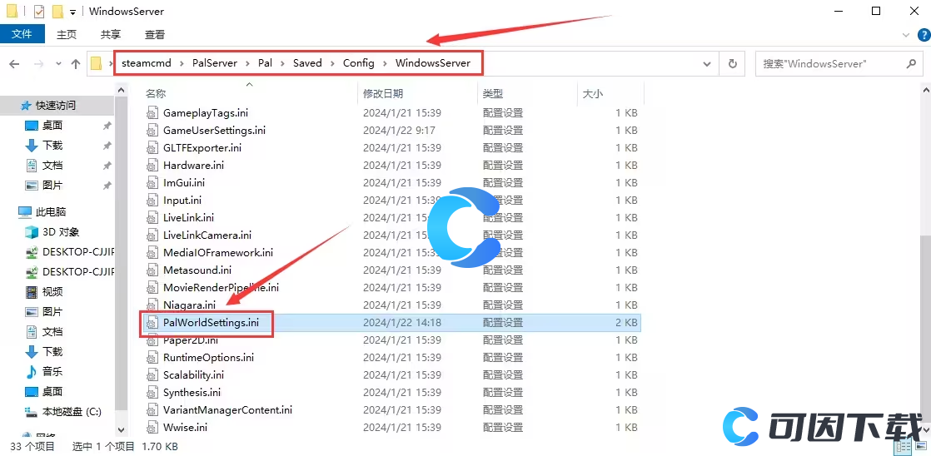Screen dimensions: 931x456
Task: Click navigation pane scroll up arrow
Action: [121, 91]
